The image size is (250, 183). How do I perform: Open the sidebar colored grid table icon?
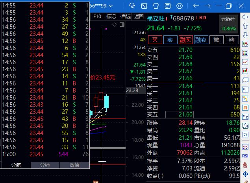(245, 53)
